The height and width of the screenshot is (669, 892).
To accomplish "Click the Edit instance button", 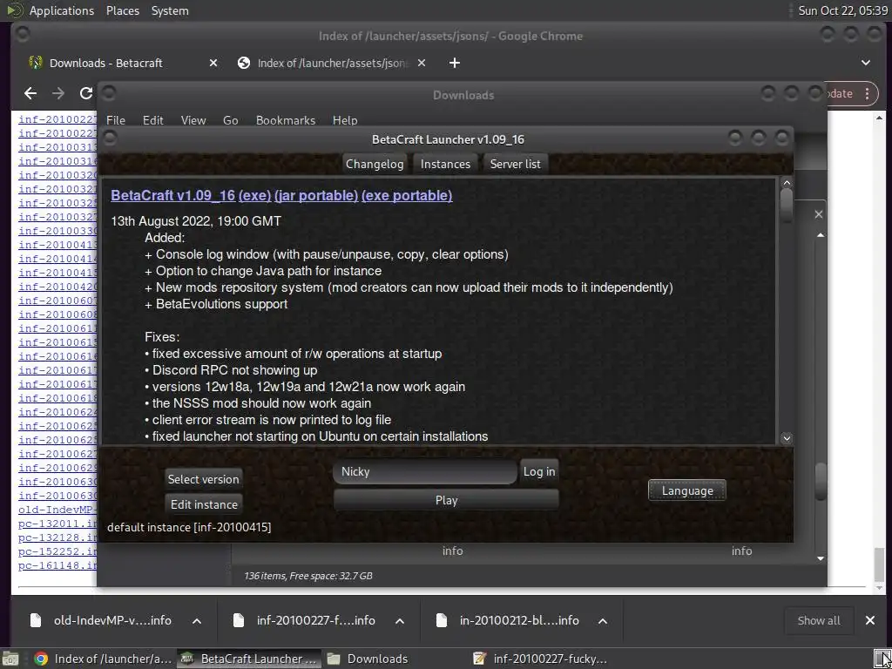I will (204, 504).
